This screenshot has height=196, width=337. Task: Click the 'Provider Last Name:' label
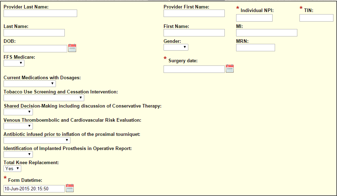pos(26,7)
